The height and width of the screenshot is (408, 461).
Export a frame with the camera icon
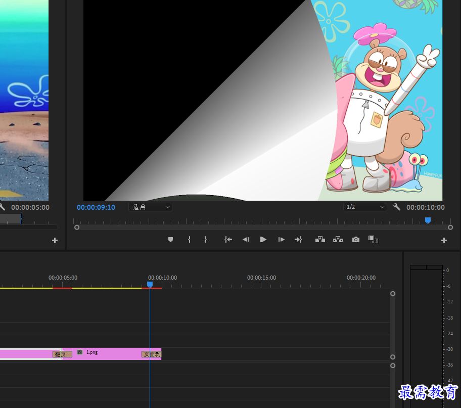(356, 240)
